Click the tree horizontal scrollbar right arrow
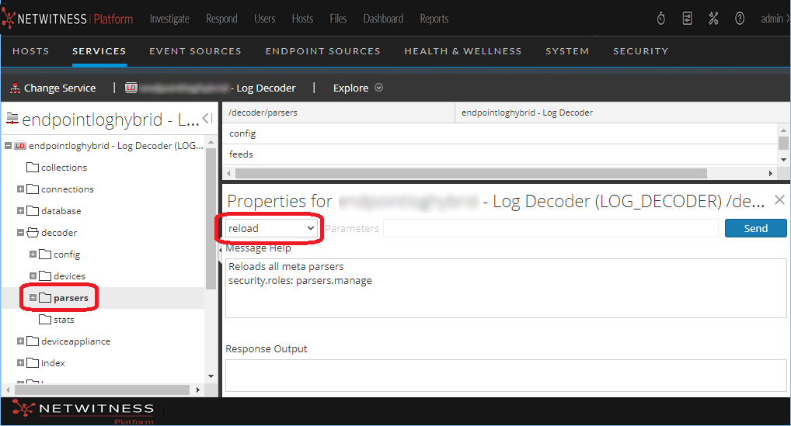Image resolution: width=791 pixels, height=426 pixels. pos(197,390)
